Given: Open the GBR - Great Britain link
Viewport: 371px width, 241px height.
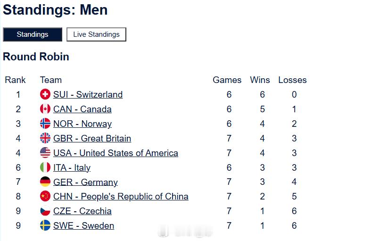Looking at the screenshot, I should tap(92, 139).
